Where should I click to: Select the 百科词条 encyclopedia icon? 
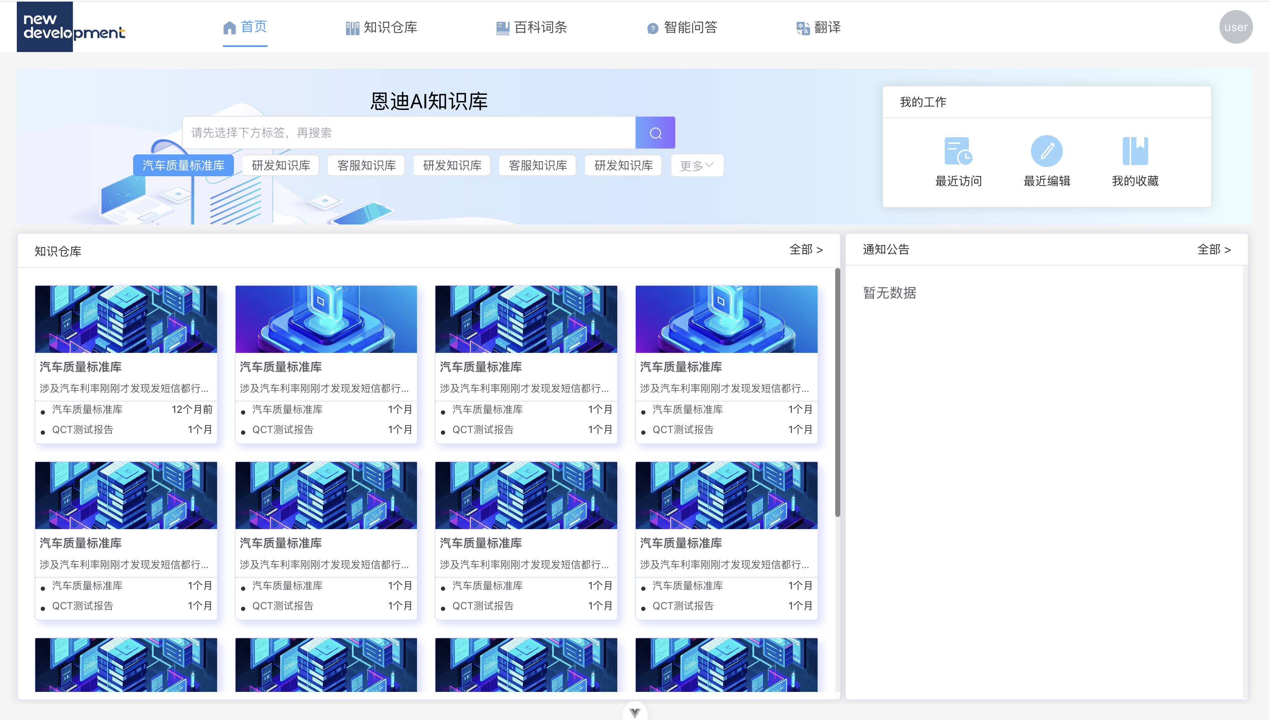coord(503,28)
